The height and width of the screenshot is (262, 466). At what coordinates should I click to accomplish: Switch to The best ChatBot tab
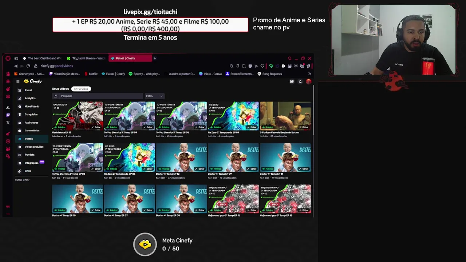click(x=42, y=58)
